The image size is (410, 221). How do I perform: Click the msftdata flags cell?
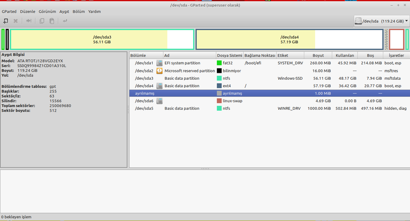(x=393, y=78)
